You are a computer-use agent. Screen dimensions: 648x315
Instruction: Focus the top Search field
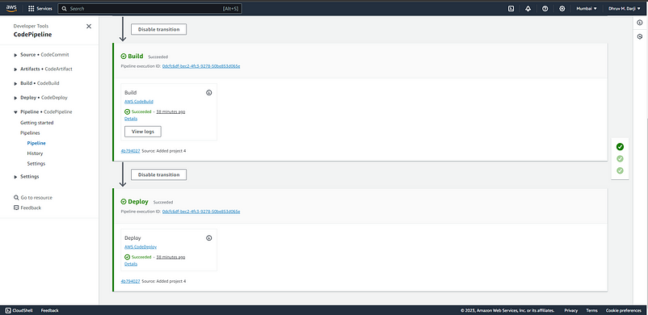pos(149,8)
